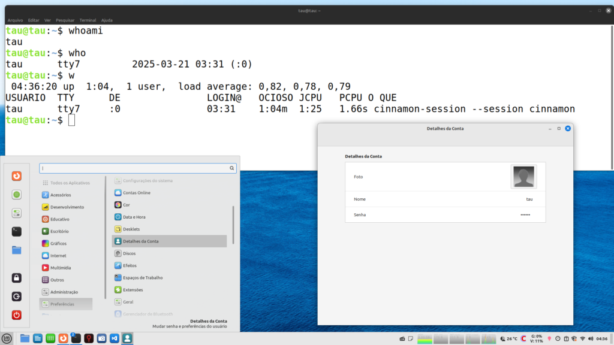Image resolution: width=614 pixels, height=345 pixels.
Task: Click the weather applet showing 26 °C
Action: pos(508,338)
